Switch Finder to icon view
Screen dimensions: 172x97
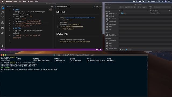tap(126, 7)
